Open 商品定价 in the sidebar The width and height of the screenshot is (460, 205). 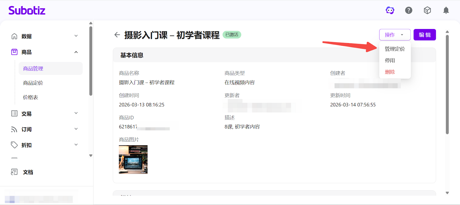tap(33, 83)
